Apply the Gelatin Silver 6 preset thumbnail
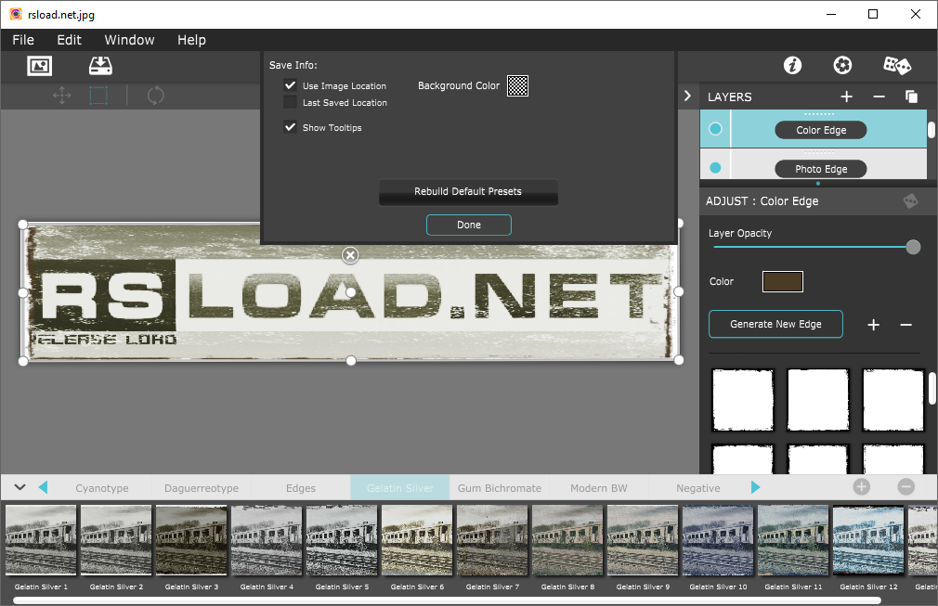This screenshot has width=938, height=606. (418, 540)
